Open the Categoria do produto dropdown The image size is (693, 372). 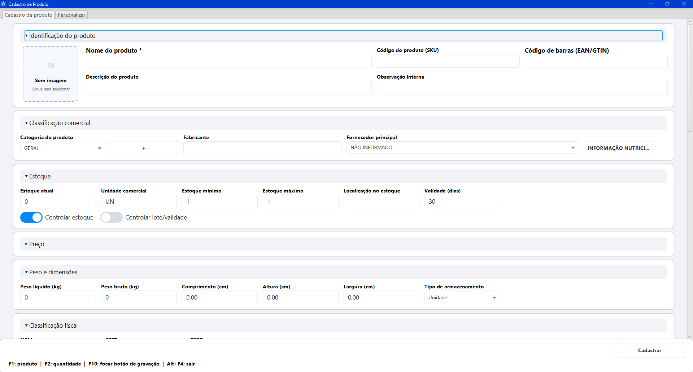pos(63,148)
